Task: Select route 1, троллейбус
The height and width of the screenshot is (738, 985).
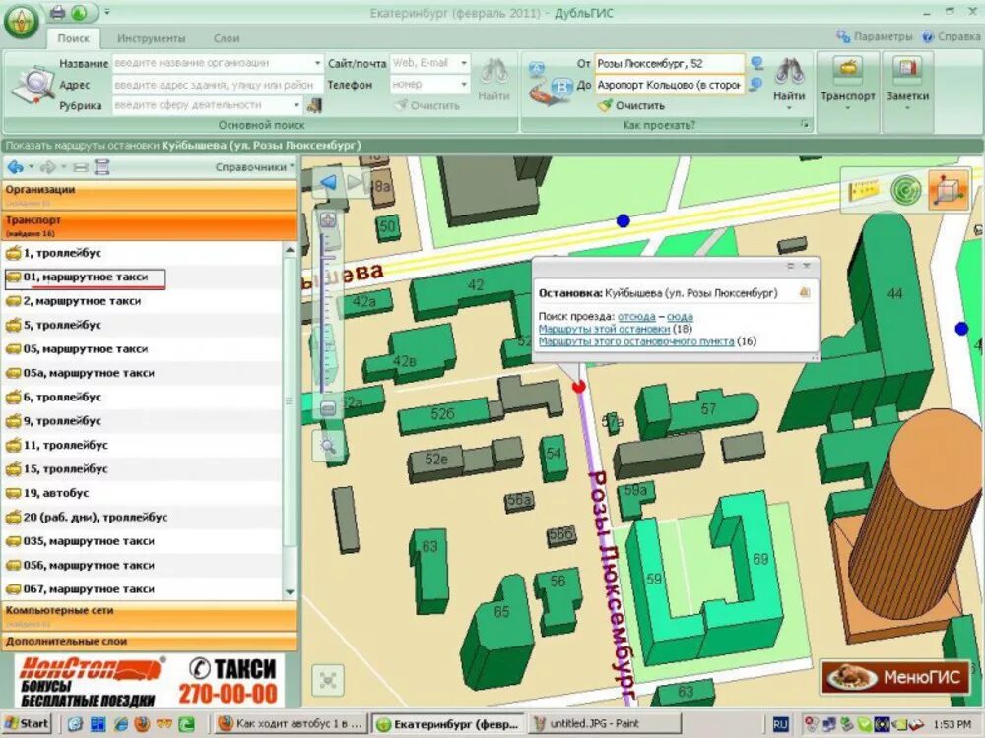Action: (x=142, y=253)
